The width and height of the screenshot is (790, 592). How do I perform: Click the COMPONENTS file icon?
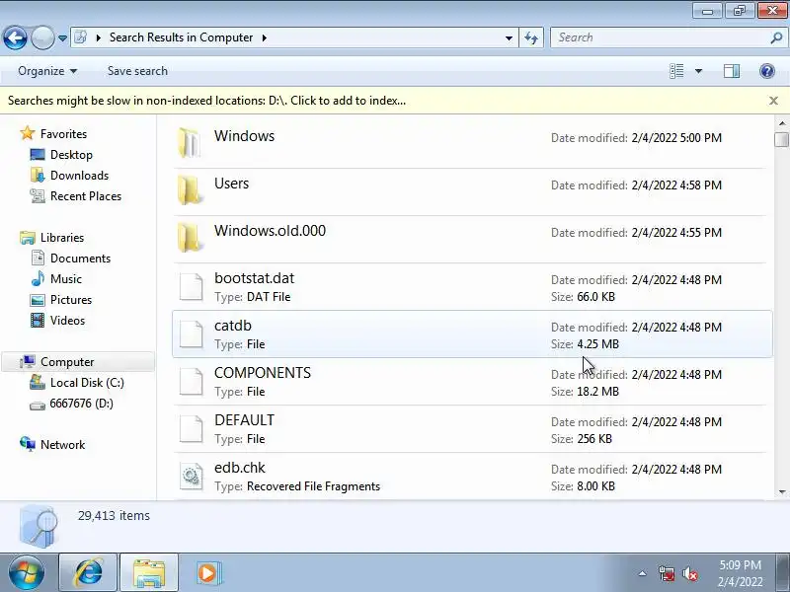191,382
